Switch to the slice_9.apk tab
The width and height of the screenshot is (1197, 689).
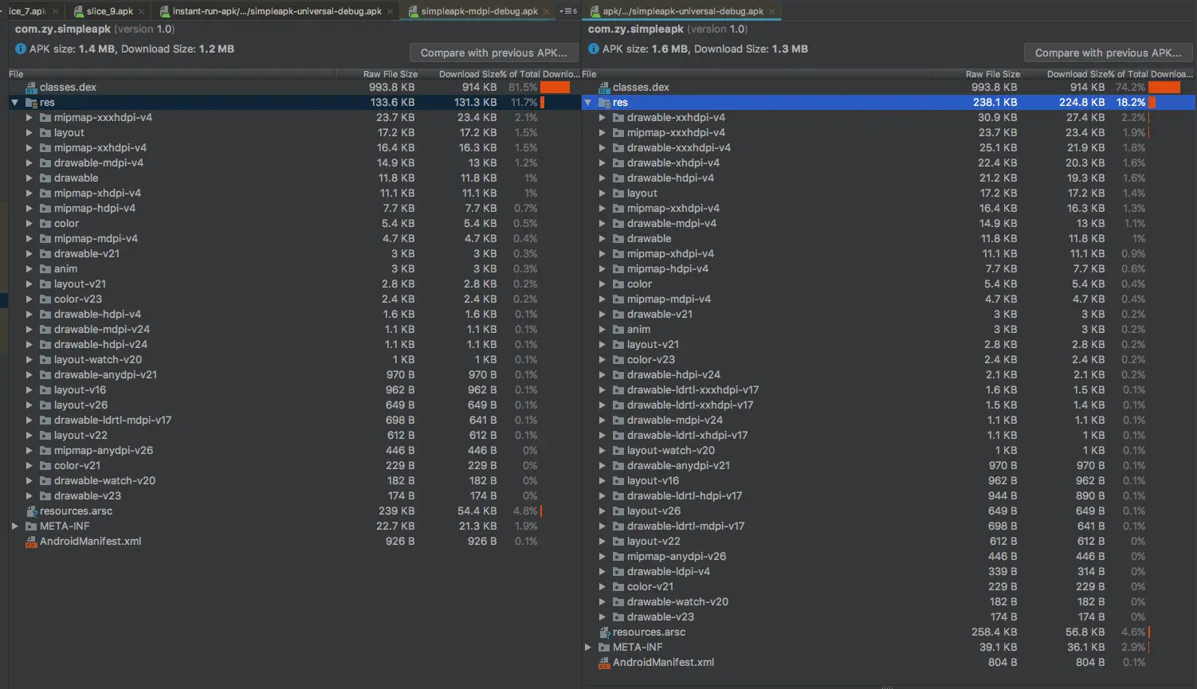[108, 12]
